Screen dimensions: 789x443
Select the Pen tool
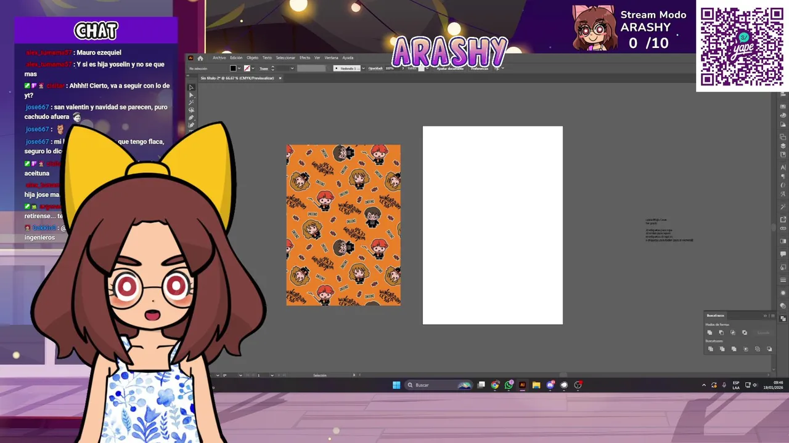point(191,118)
